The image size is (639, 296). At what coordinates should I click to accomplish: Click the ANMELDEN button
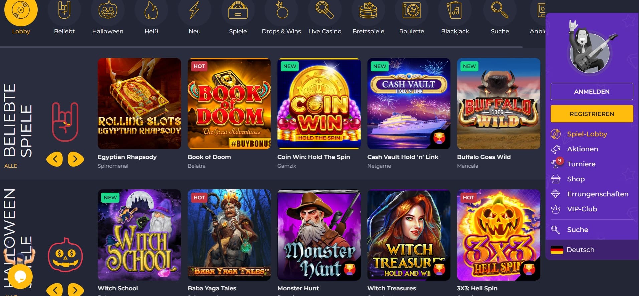click(x=592, y=91)
